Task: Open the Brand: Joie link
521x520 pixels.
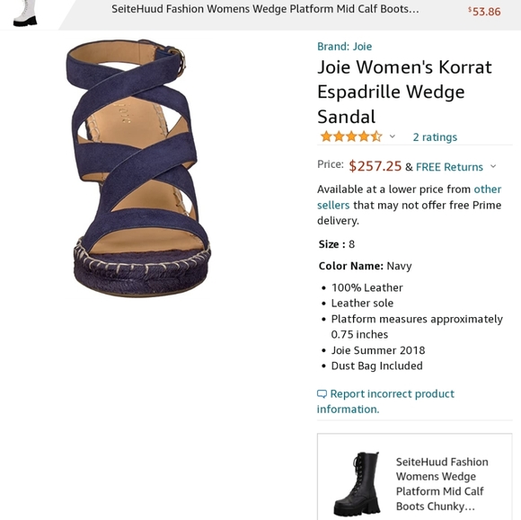Action: [x=345, y=47]
